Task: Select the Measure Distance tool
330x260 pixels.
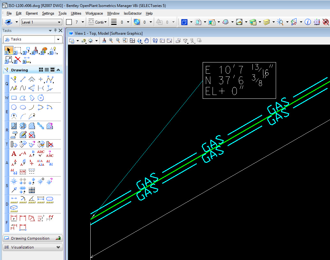Action: pos(14,200)
